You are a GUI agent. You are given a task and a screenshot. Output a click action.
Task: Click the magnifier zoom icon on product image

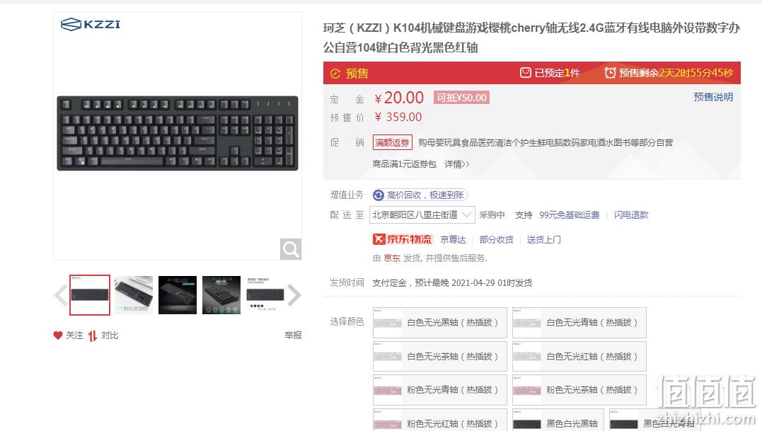(x=291, y=249)
